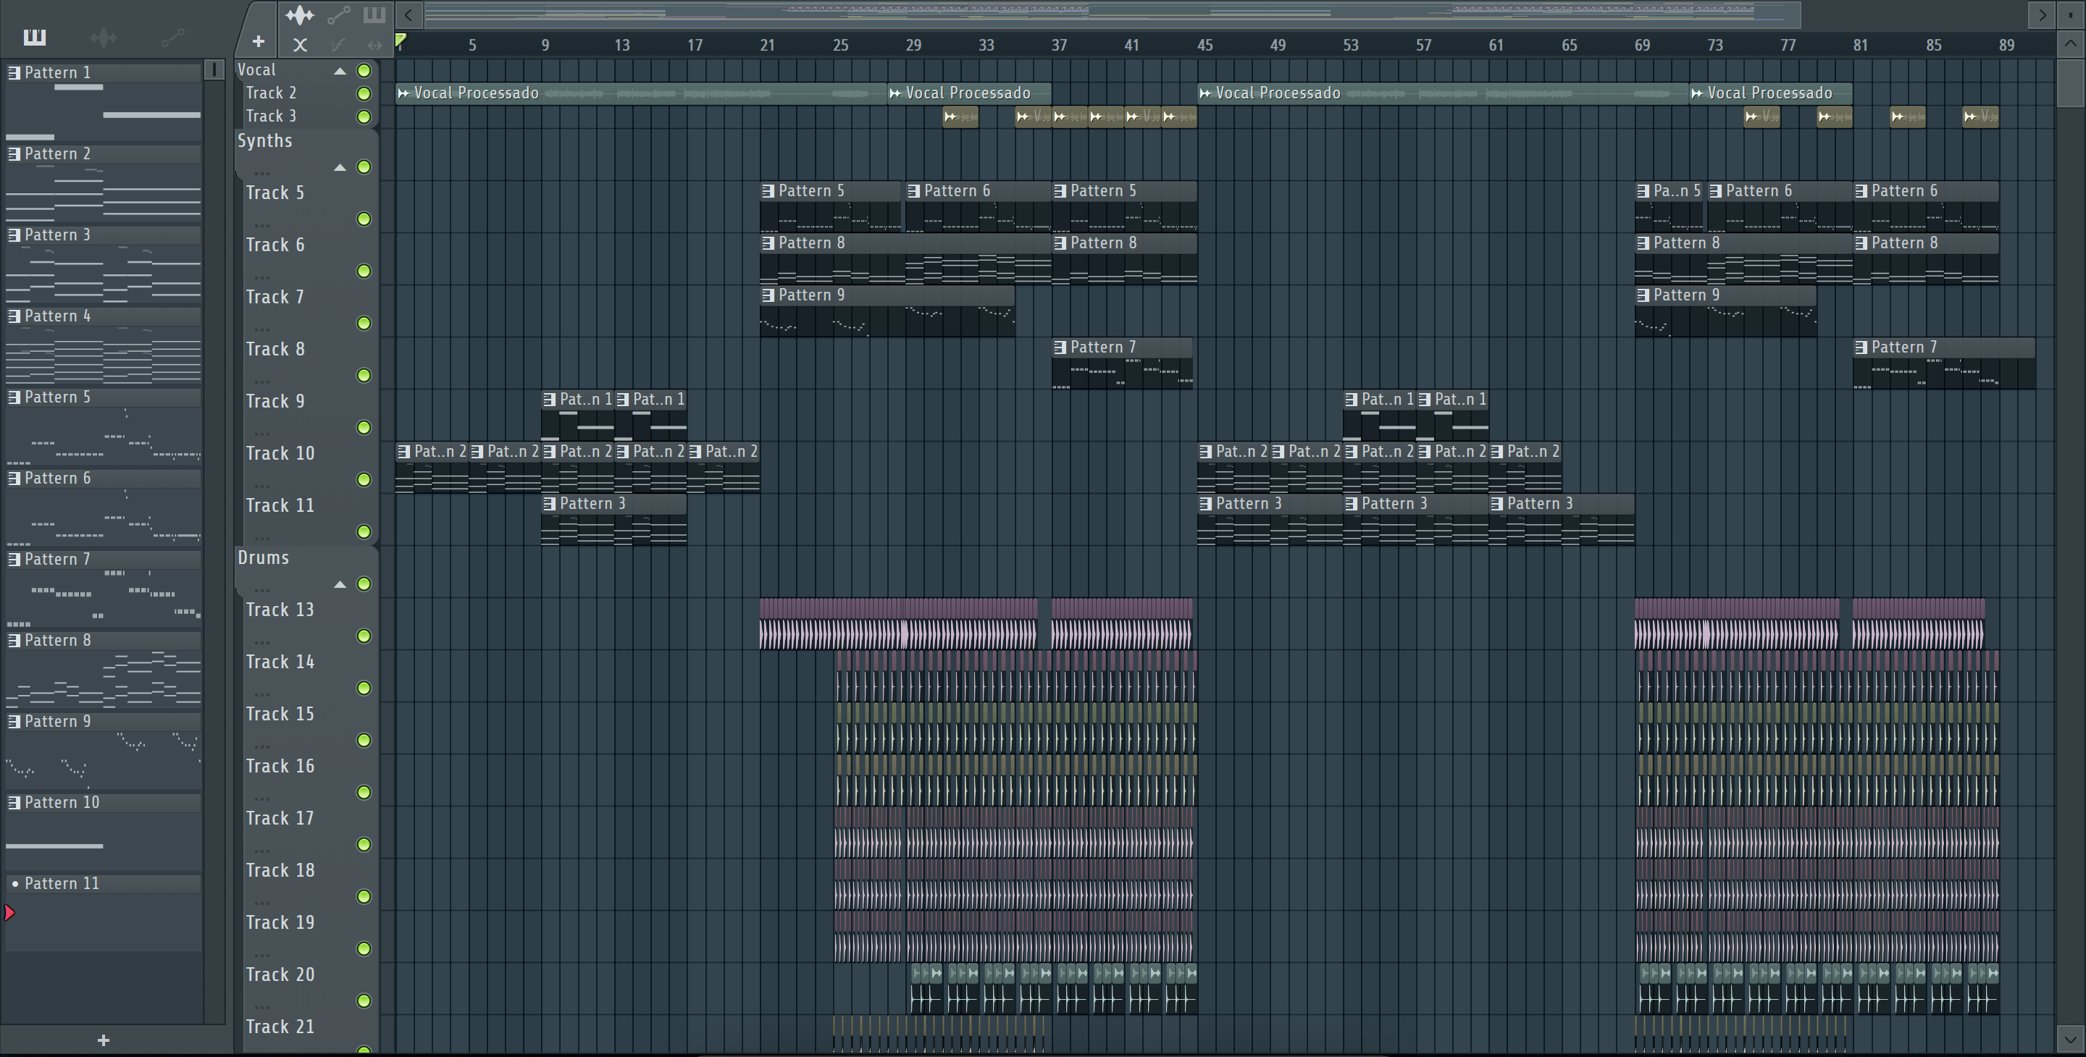
Task: Click the left arrow of the playlist overview
Action: (x=409, y=14)
